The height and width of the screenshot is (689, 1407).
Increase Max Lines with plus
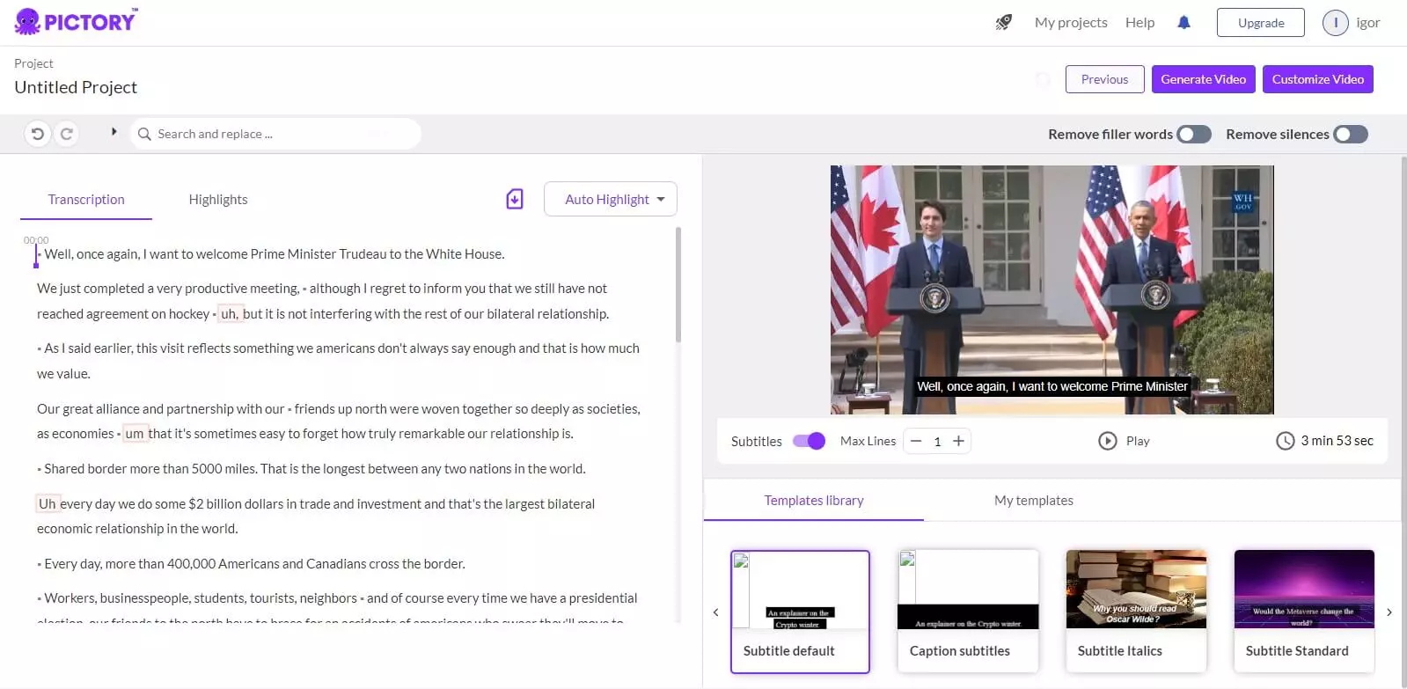tap(958, 441)
